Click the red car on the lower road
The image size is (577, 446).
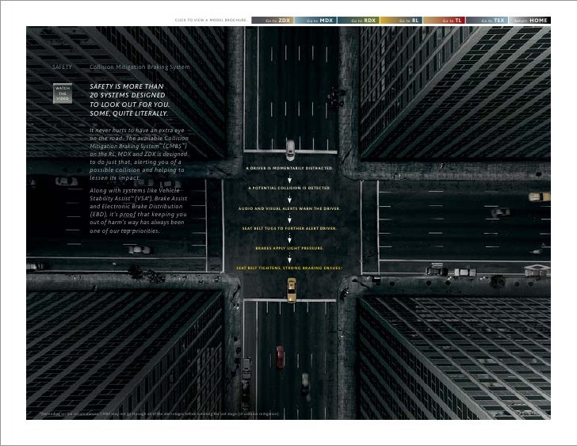click(281, 357)
